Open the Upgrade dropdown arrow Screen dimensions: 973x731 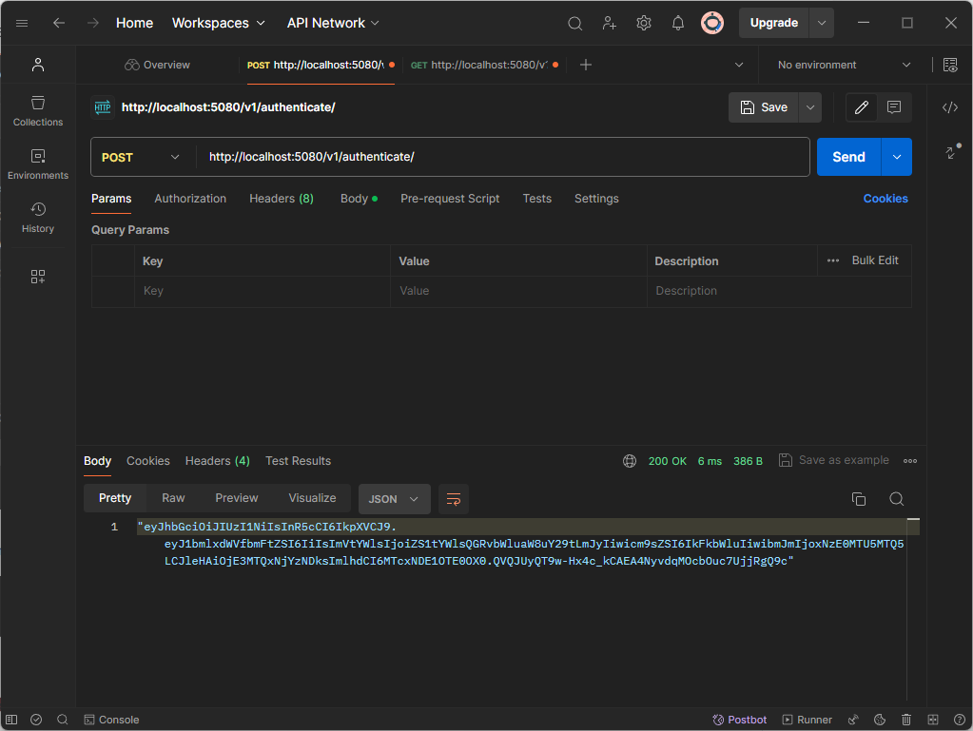(x=822, y=23)
